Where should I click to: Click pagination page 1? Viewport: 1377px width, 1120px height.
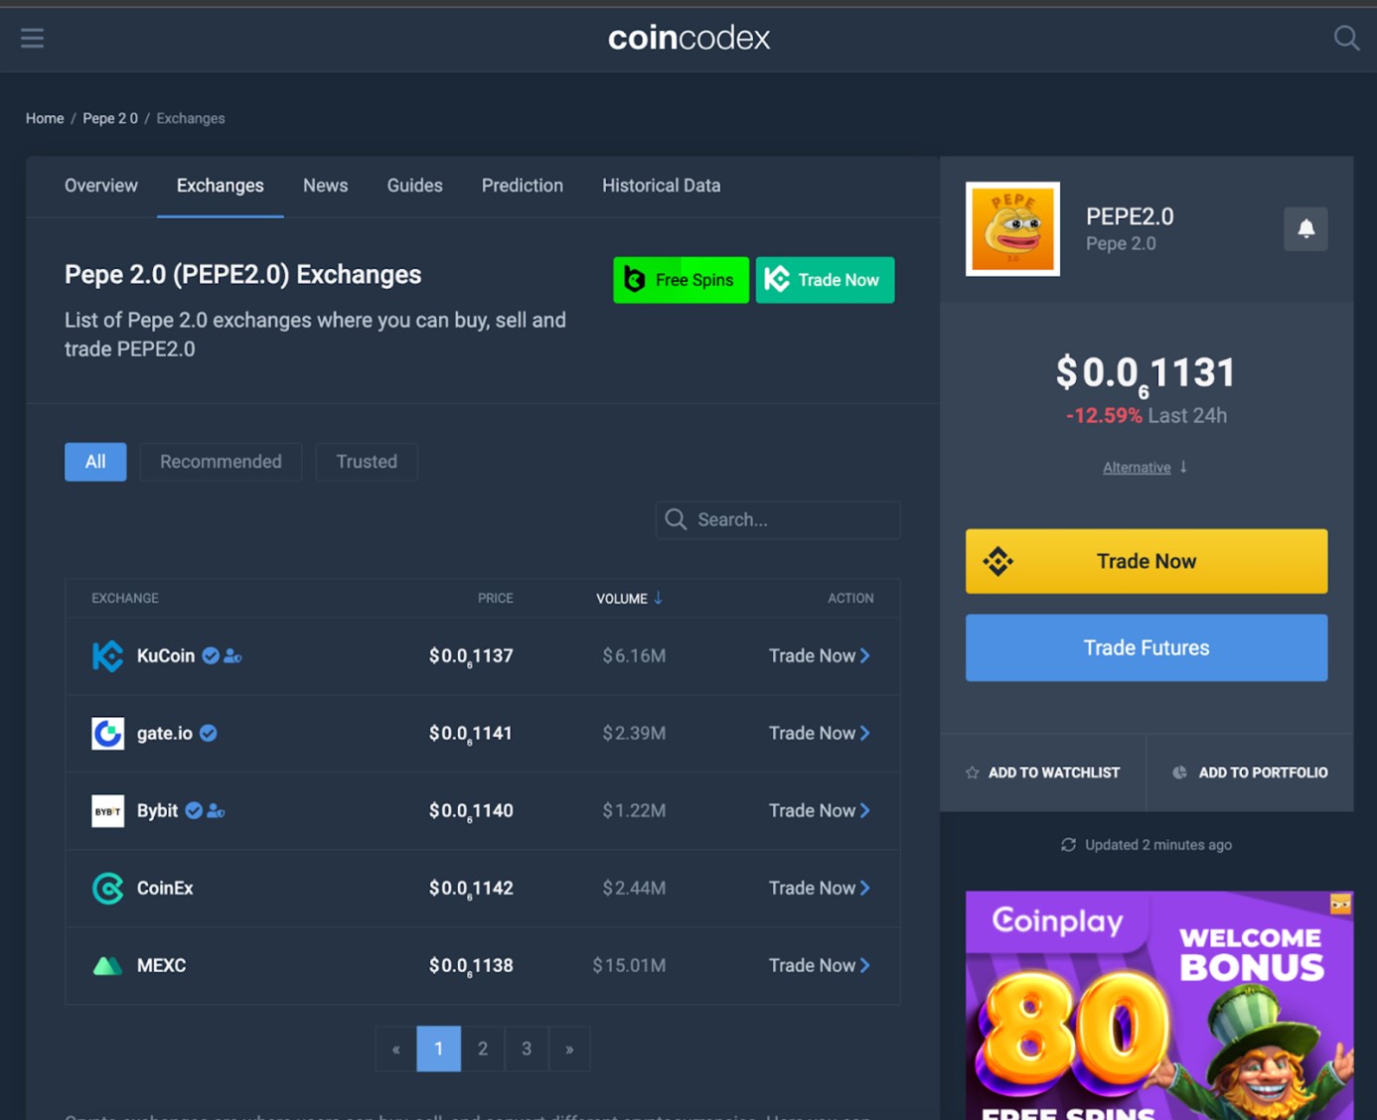[438, 1049]
